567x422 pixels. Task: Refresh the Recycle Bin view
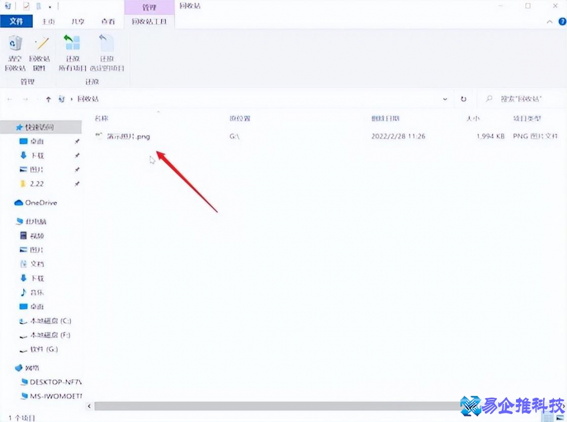click(464, 99)
